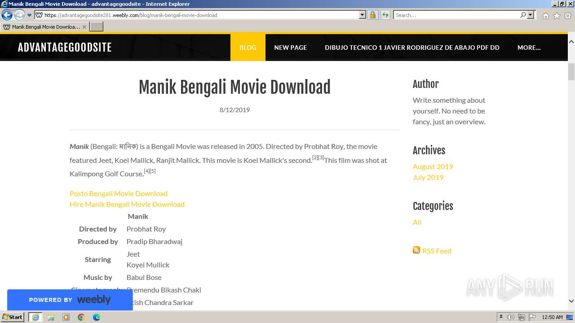Run search using the magnifier icon
Image resolution: width=575 pixels, height=323 pixels.
523,15
